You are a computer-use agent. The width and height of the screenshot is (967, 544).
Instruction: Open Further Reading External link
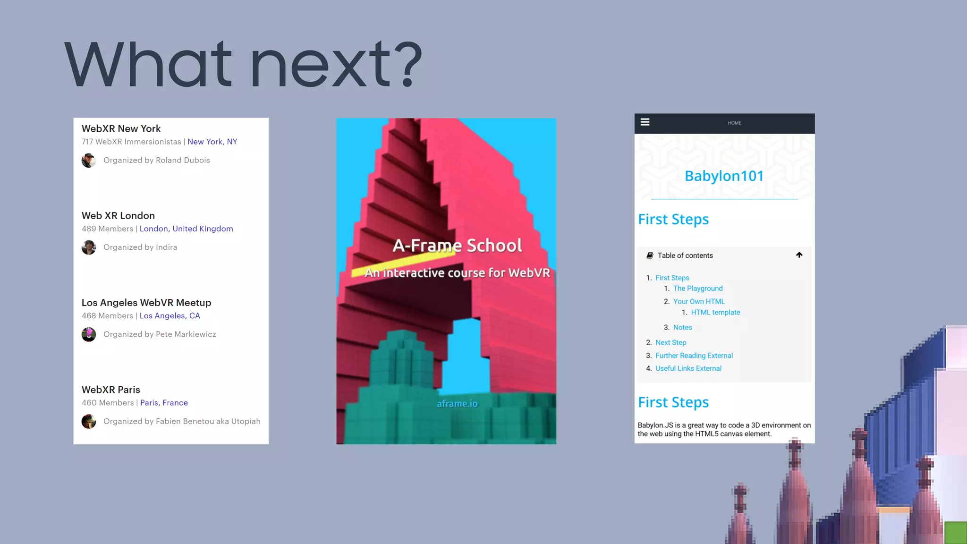pos(694,356)
